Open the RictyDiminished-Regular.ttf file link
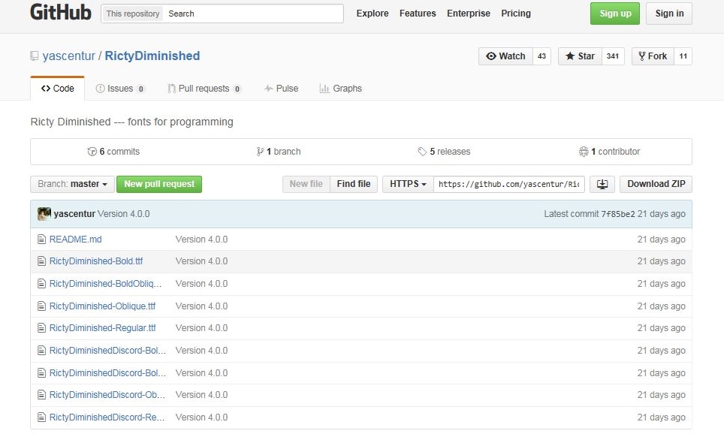The height and width of the screenshot is (434, 724). [102, 328]
